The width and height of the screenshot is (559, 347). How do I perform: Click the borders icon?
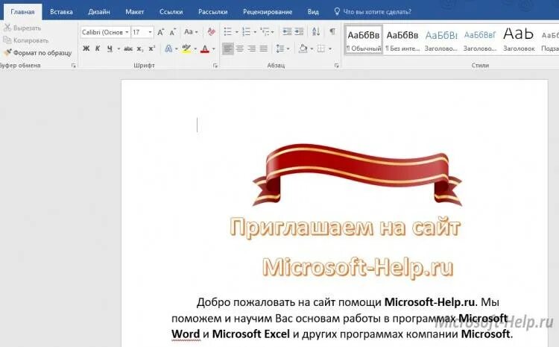(x=321, y=49)
